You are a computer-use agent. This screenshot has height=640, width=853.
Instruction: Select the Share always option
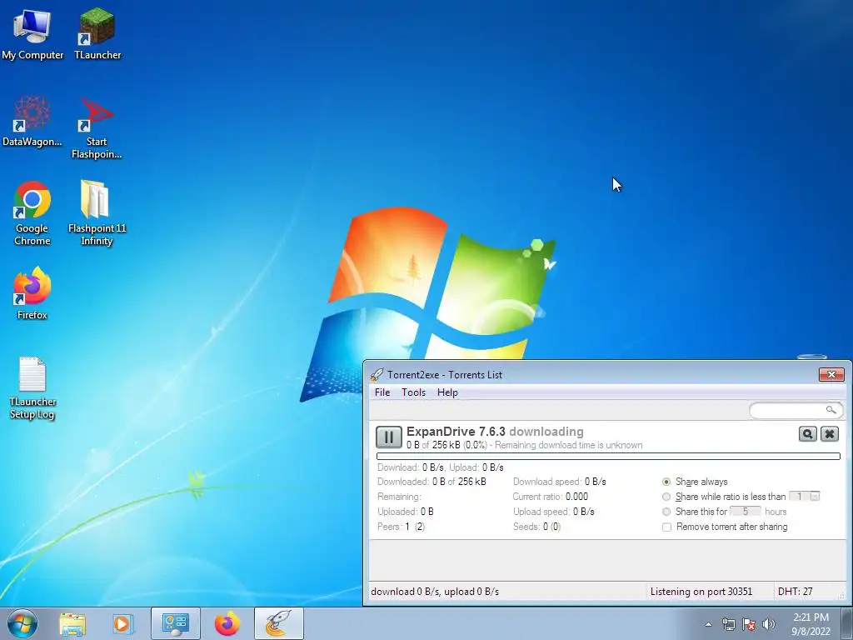pos(666,482)
